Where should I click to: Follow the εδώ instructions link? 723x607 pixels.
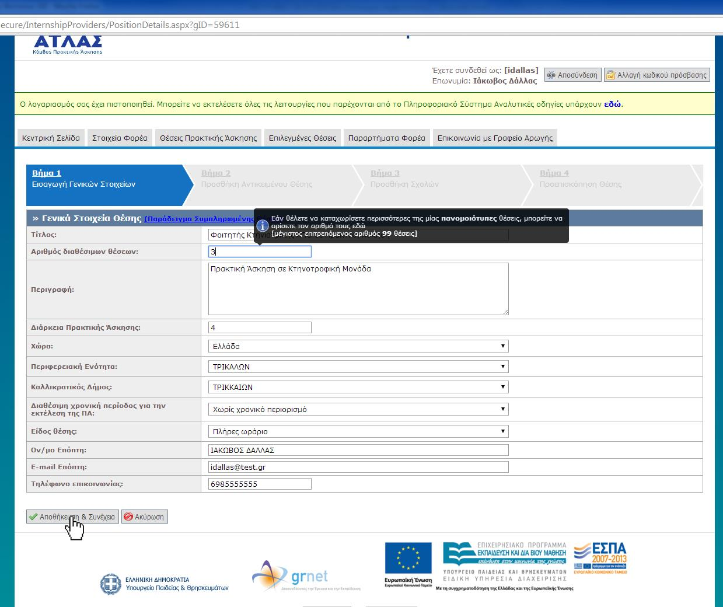(612, 104)
